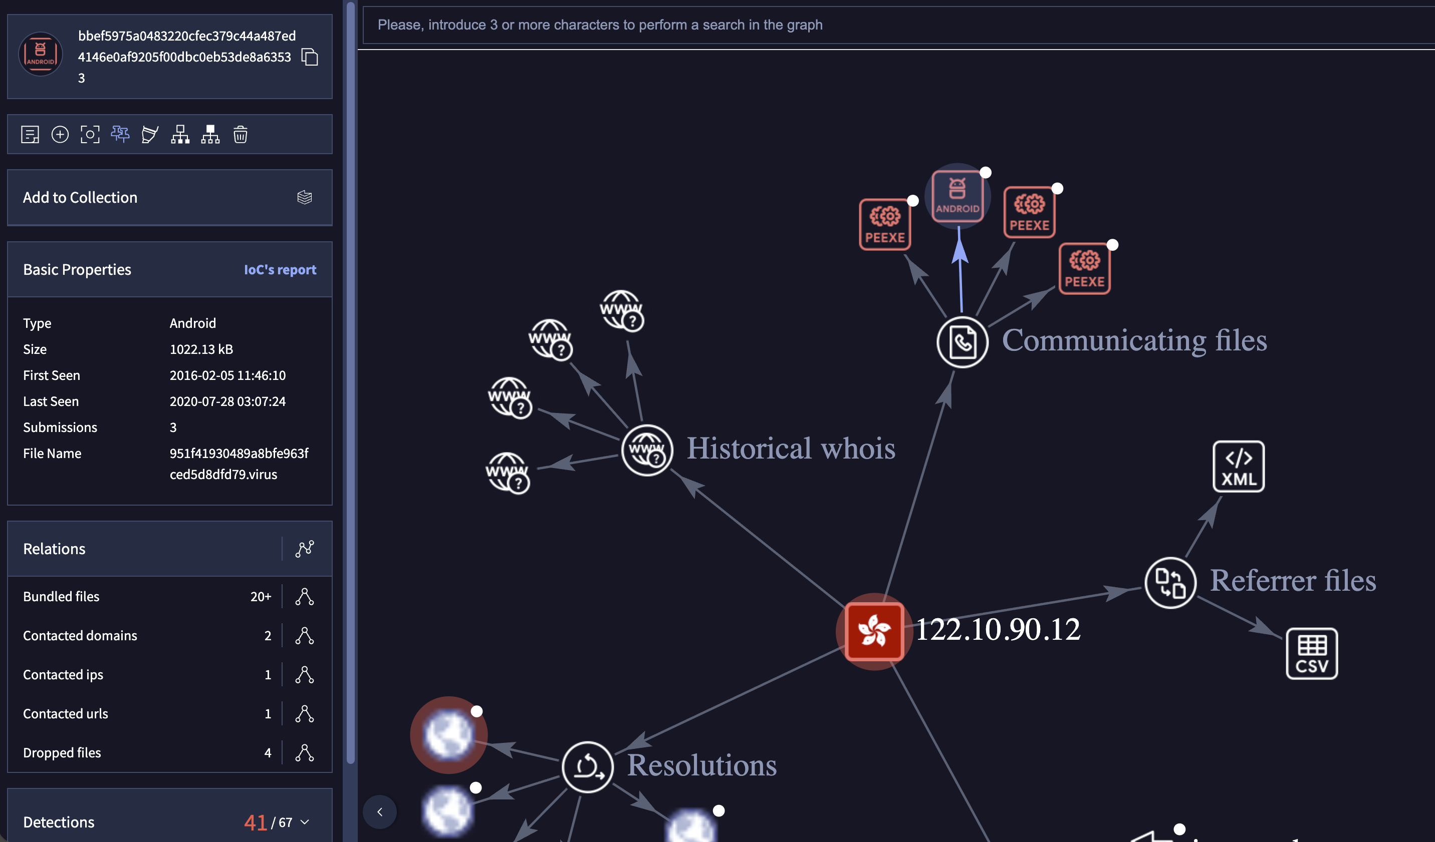Click the File Name value '951f41930489a8bfe963f'
The height and width of the screenshot is (842, 1435).
[x=238, y=454]
